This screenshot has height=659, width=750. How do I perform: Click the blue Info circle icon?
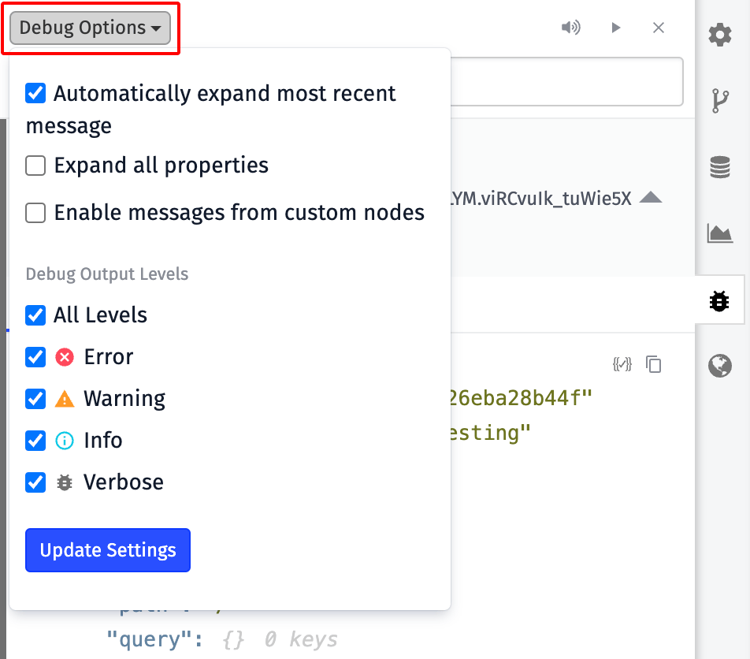tap(65, 441)
